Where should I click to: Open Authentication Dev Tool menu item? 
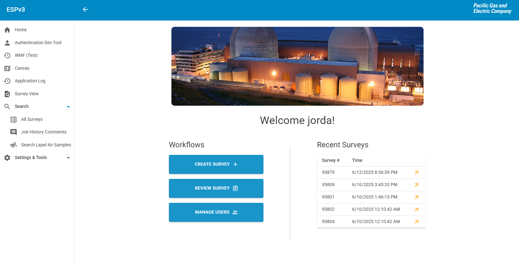(x=38, y=43)
